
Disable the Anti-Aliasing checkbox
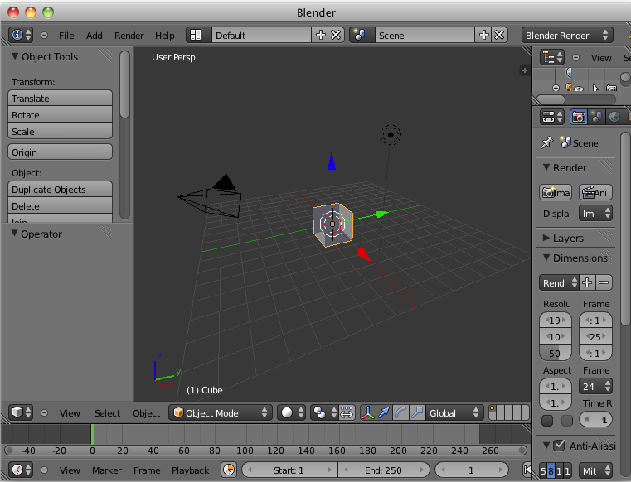pos(558,446)
